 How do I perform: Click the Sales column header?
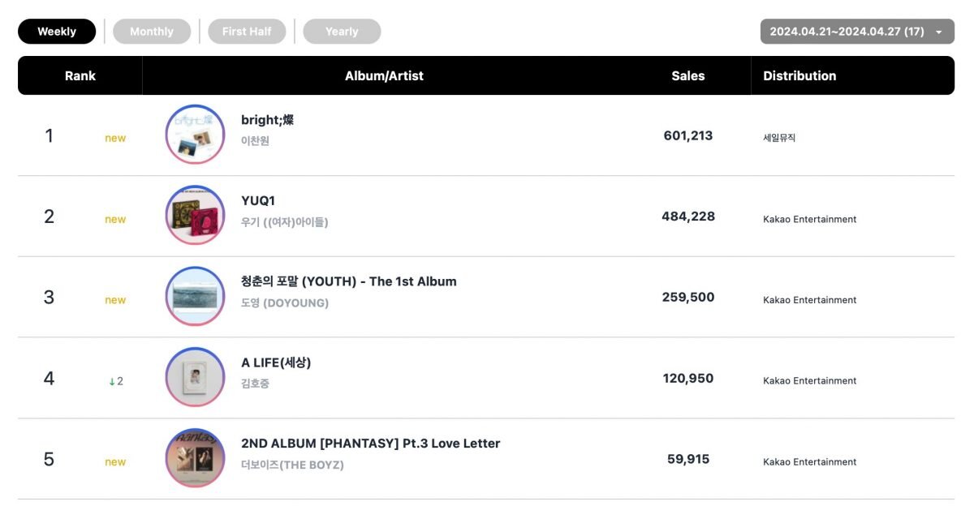tap(688, 75)
